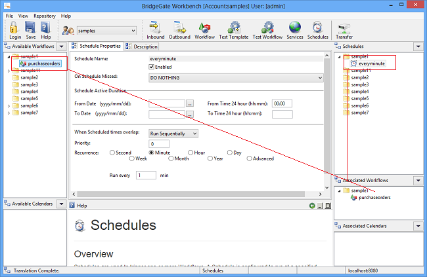Viewport: 427px width, 277px height.
Task: Maximize the Help panel
Action: (x=328, y=206)
